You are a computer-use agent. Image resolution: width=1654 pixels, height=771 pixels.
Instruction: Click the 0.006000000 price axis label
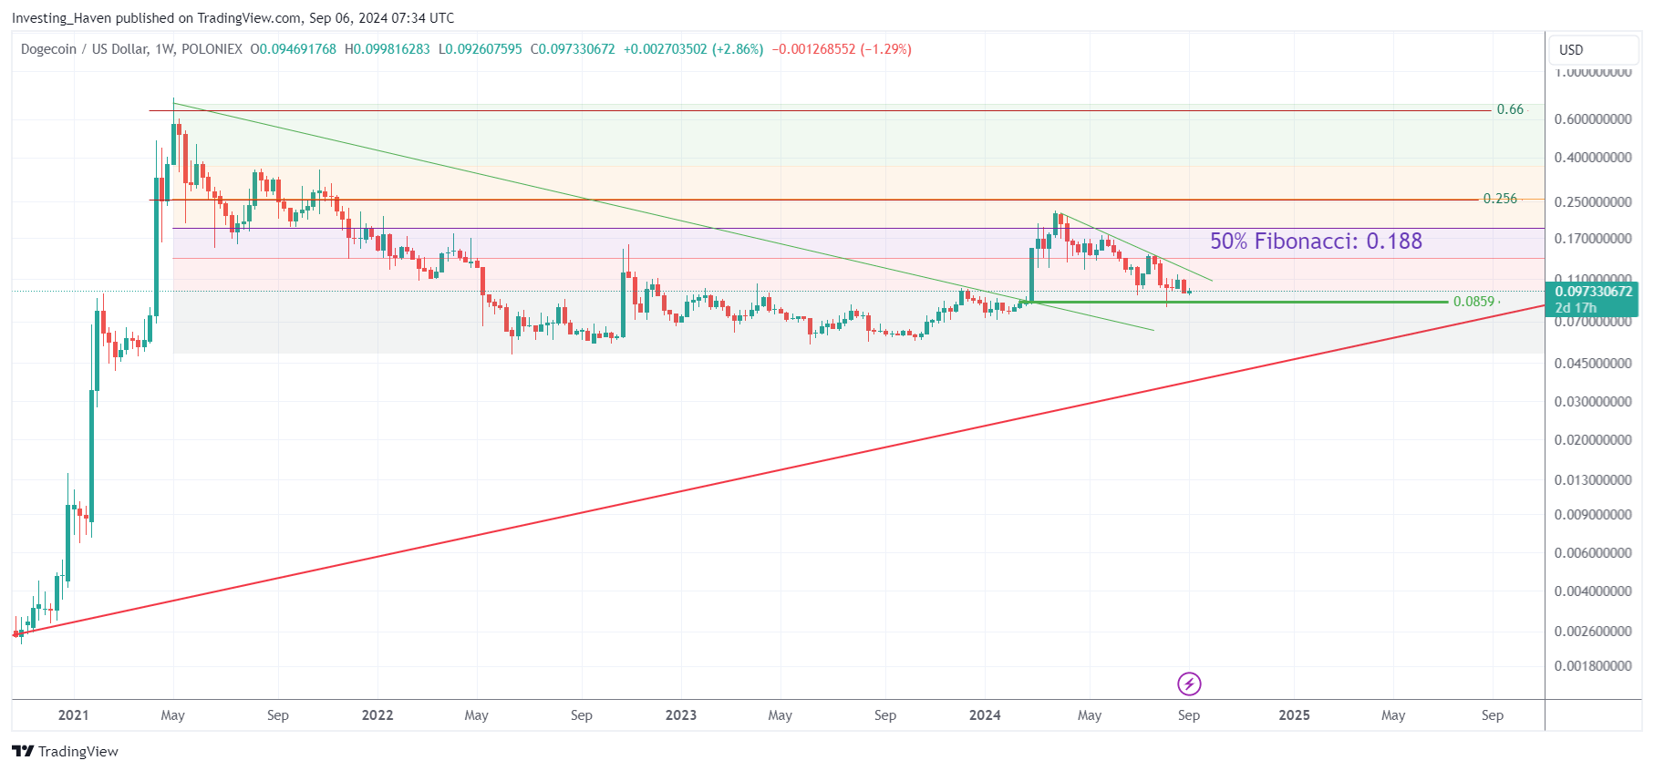[x=1593, y=553]
